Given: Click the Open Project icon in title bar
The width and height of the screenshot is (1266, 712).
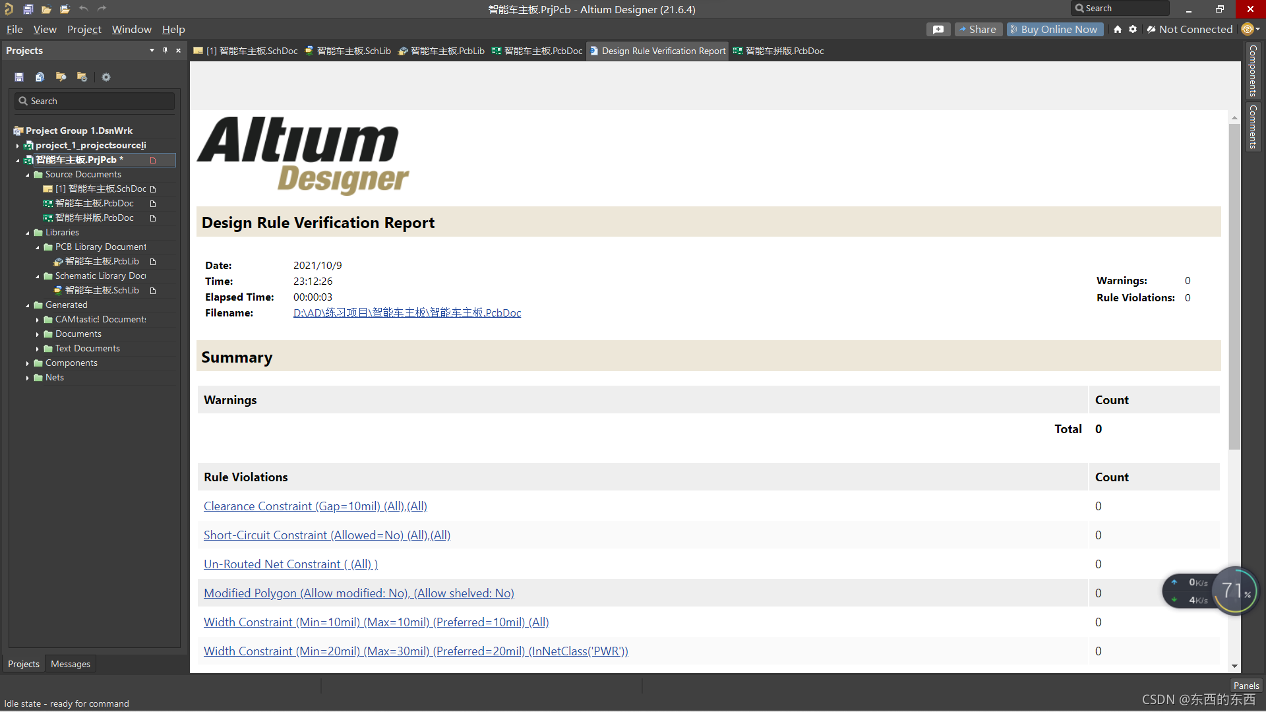Looking at the screenshot, I should click(x=65, y=9).
